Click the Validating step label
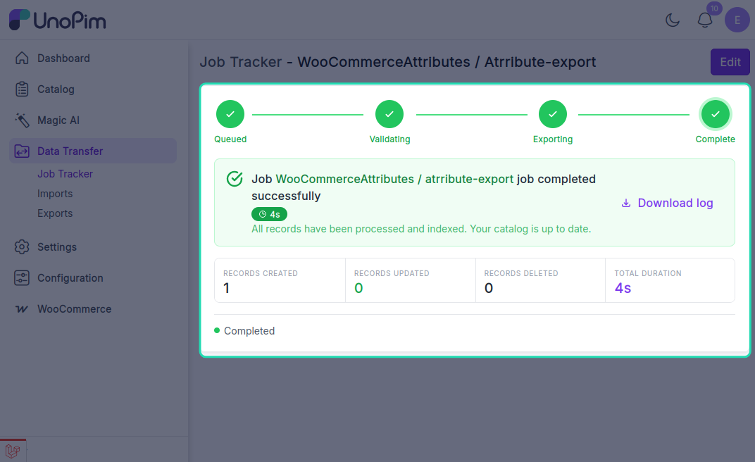Viewport: 755px width, 462px height. (x=389, y=139)
